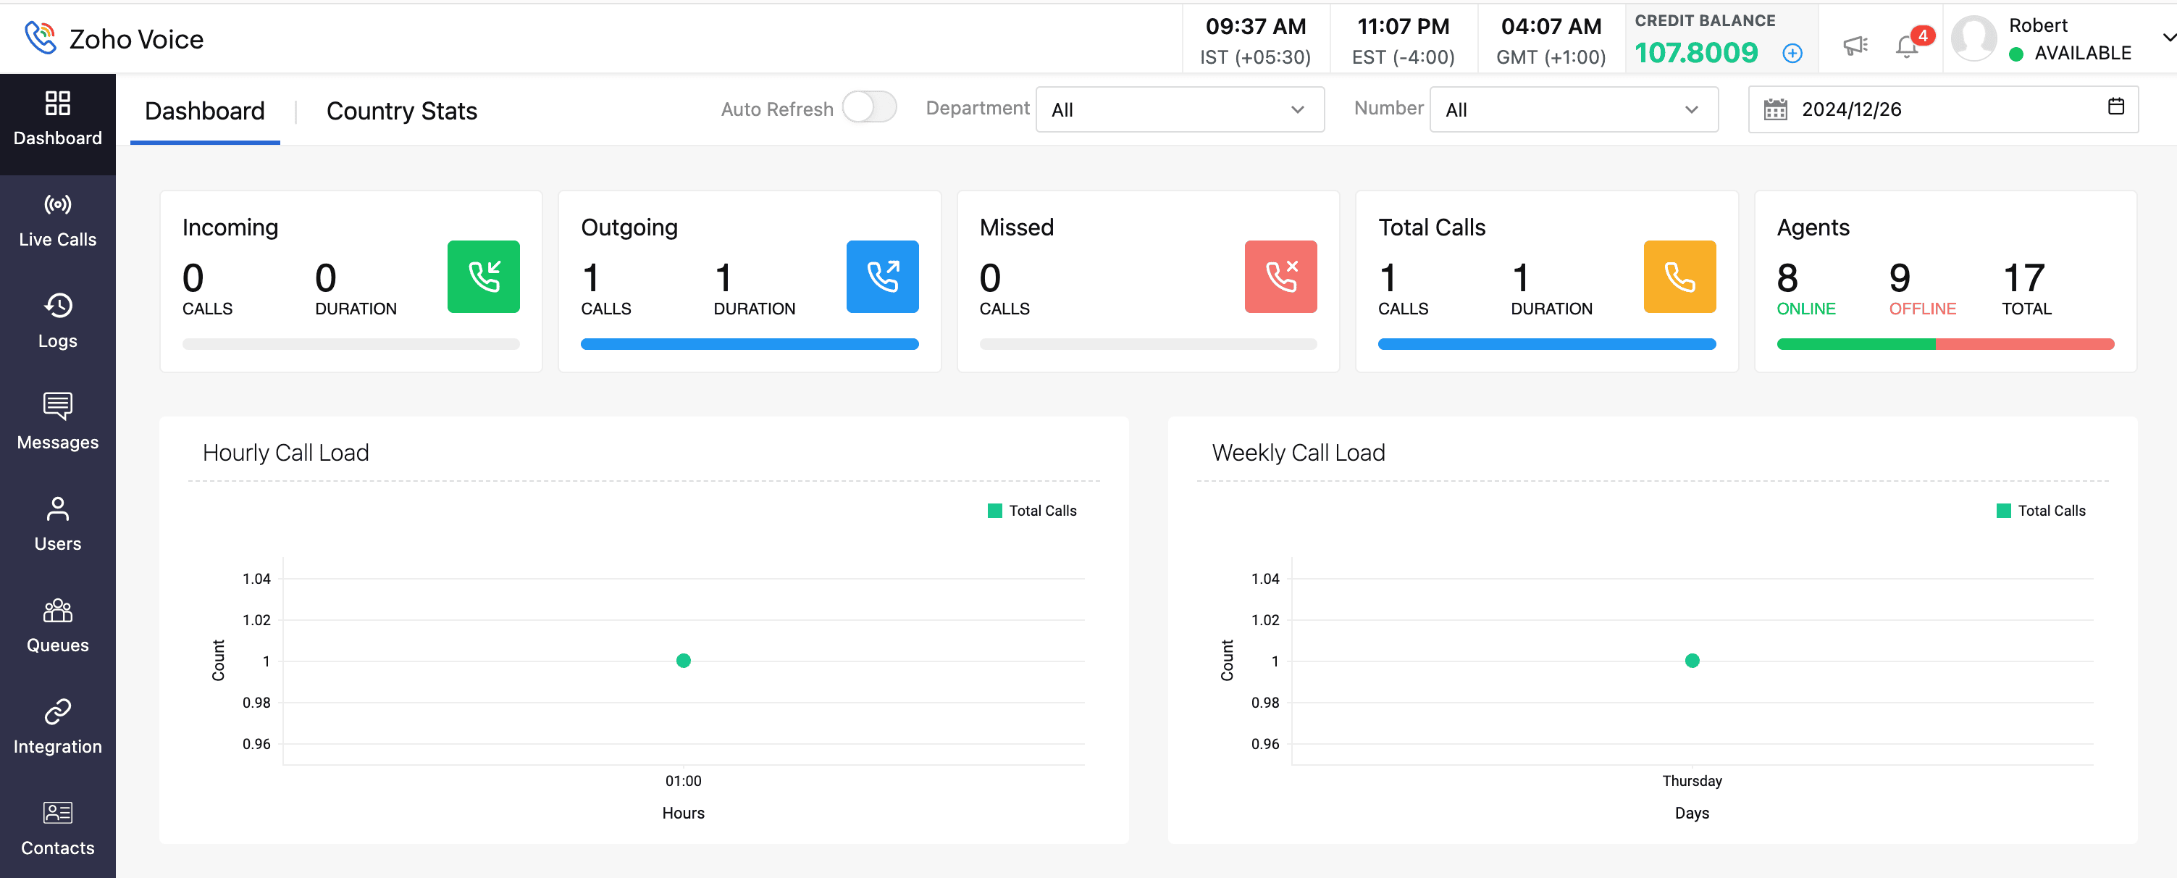Click the announcements megaphone icon

click(x=1855, y=45)
